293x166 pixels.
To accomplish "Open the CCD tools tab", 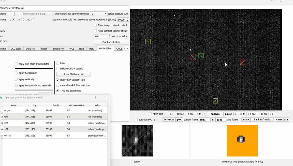I will pyautogui.click(x=16, y=49).
